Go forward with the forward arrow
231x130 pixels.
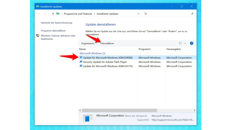(x=44, y=14)
